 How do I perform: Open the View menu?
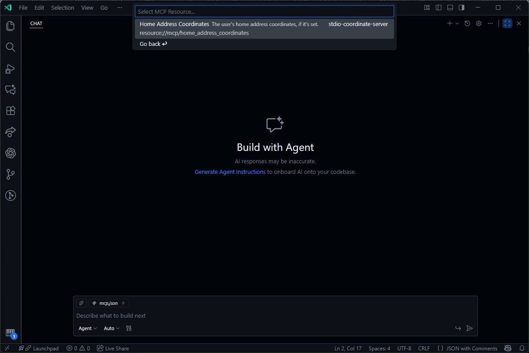click(x=87, y=8)
